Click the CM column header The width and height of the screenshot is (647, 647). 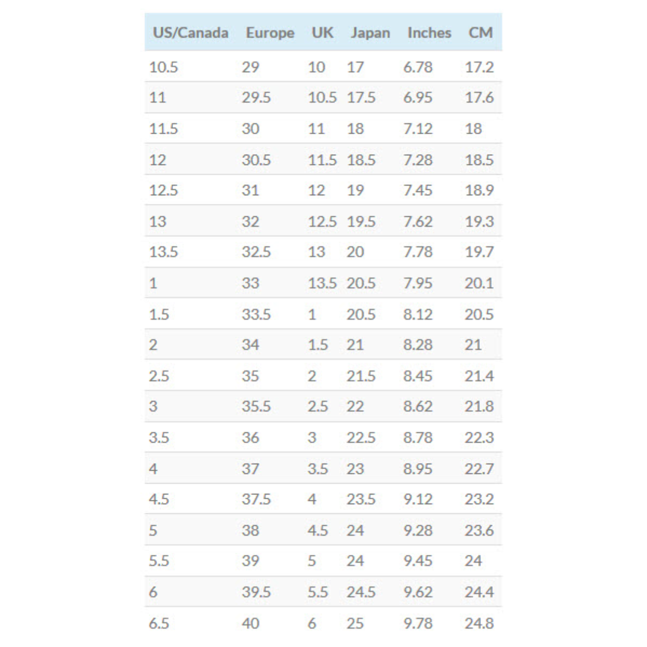click(480, 33)
